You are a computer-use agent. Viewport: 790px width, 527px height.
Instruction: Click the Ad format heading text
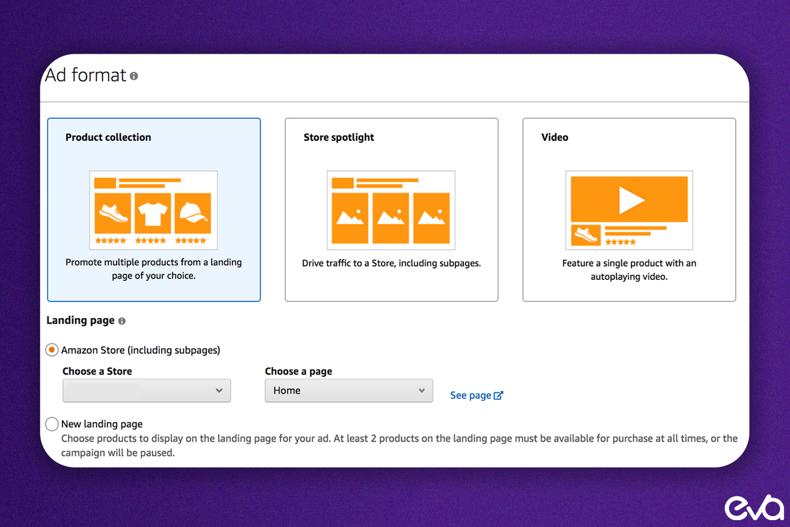[86, 75]
